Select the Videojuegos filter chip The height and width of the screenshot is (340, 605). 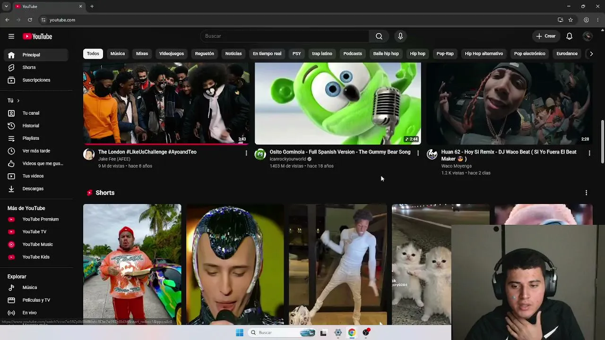[172, 54]
